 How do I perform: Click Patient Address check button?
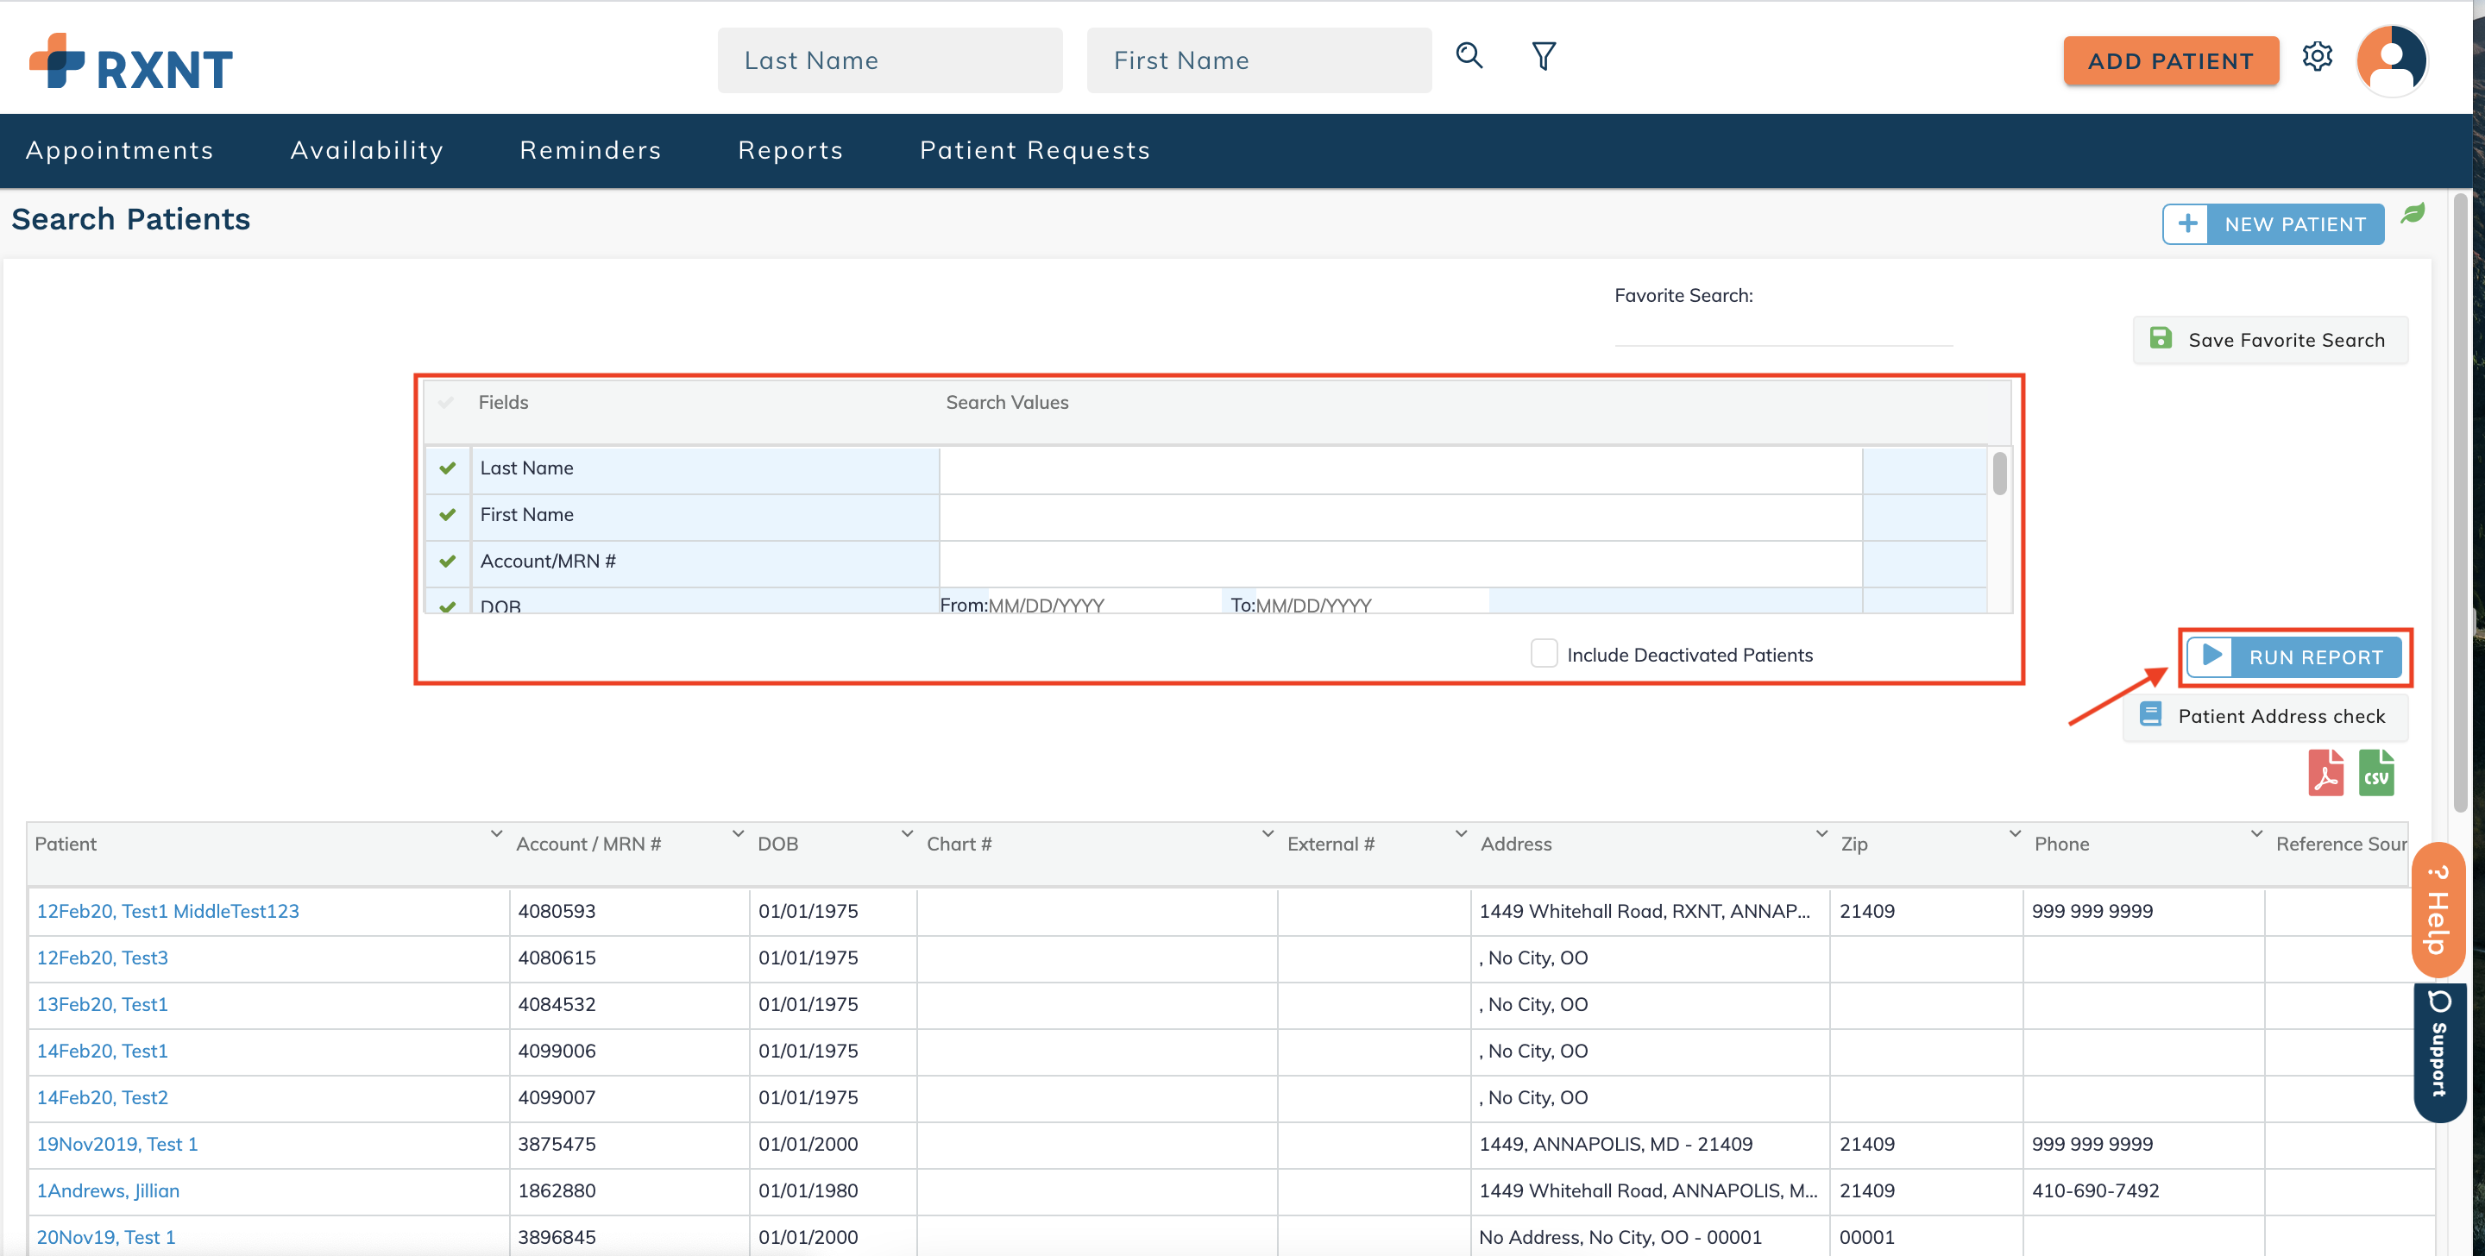point(2265,716)
